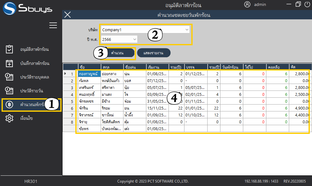The height and width of the screenshot is (186, 312).
Task: Click the ชื่อ column header
Action: [x=89, y=67]
